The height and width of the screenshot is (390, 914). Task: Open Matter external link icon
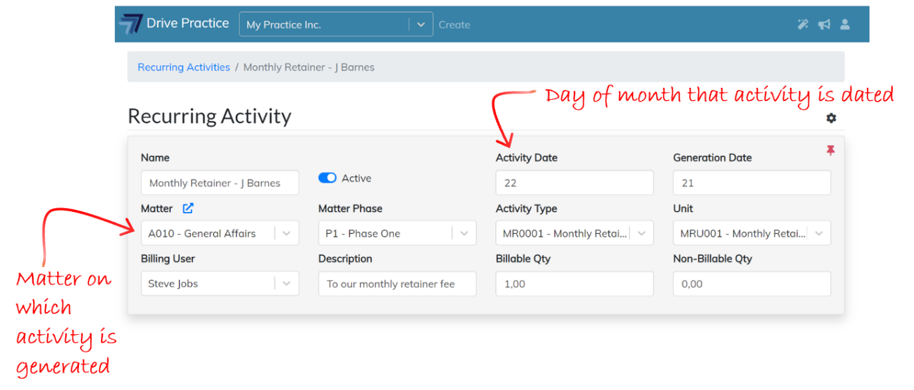[x=188, y=209]
